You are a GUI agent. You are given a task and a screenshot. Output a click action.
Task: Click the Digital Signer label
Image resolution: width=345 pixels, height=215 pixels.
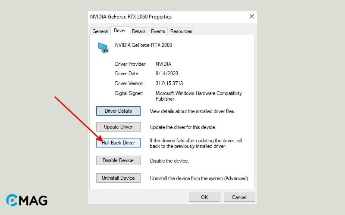tap(129, 93)
